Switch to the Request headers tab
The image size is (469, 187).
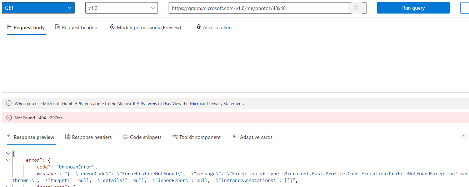(x=77, y=27)
